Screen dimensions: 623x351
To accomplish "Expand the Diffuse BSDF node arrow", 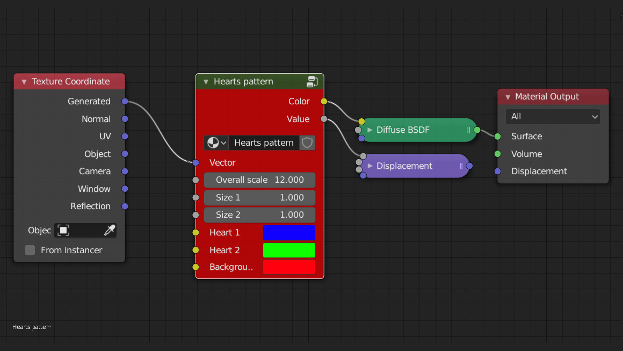I will [370, 130].
